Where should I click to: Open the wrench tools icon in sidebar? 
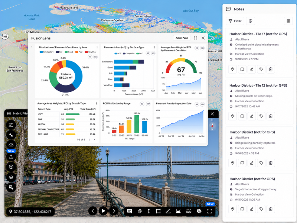11,135
